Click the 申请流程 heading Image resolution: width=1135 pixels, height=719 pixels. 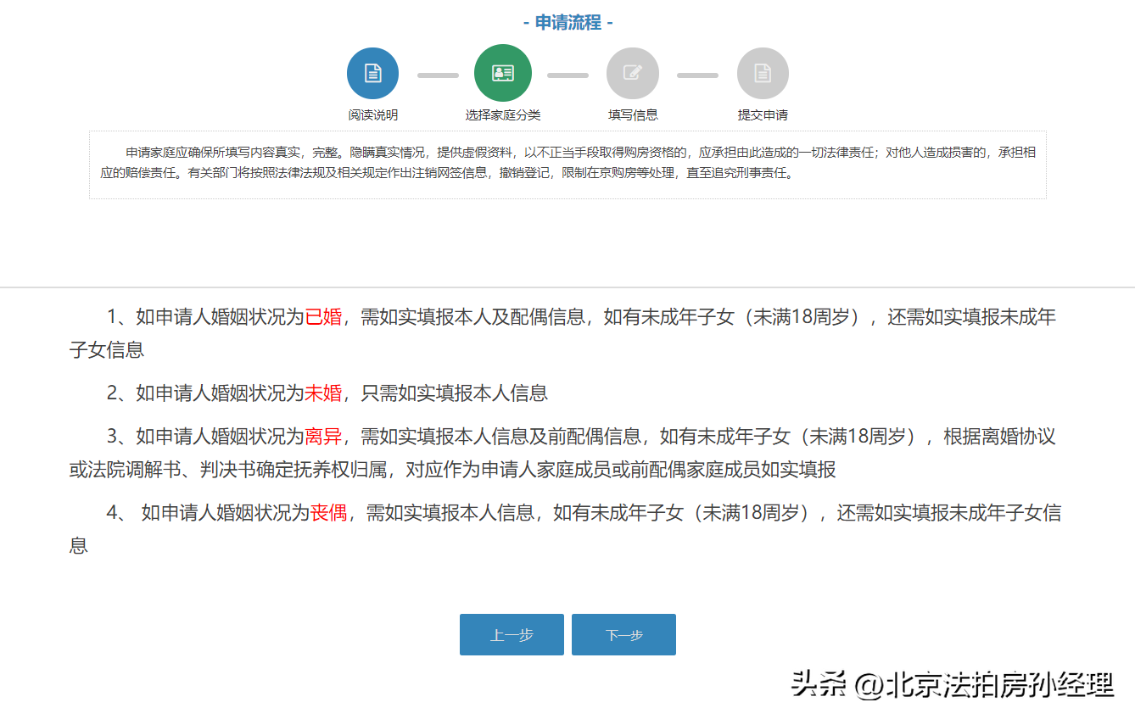tap(567, 23)
